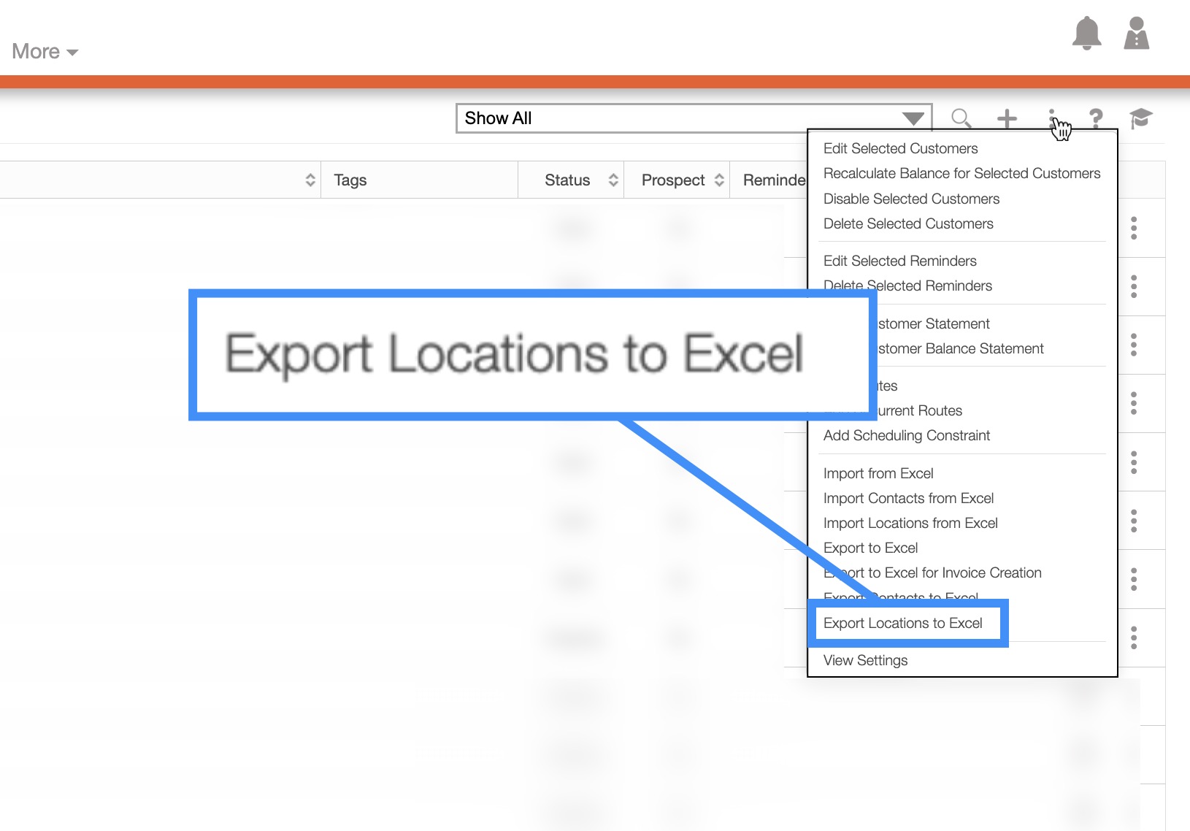The height and width of the screenshot is (831, 1190).
Task: Select Import Locations from Excel
Action: 910,523
